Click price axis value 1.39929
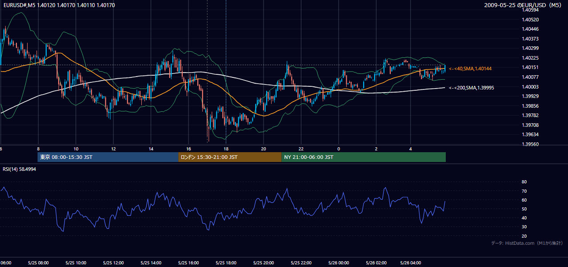This screenshot has height=267, width=568. [x=530, y=96]
